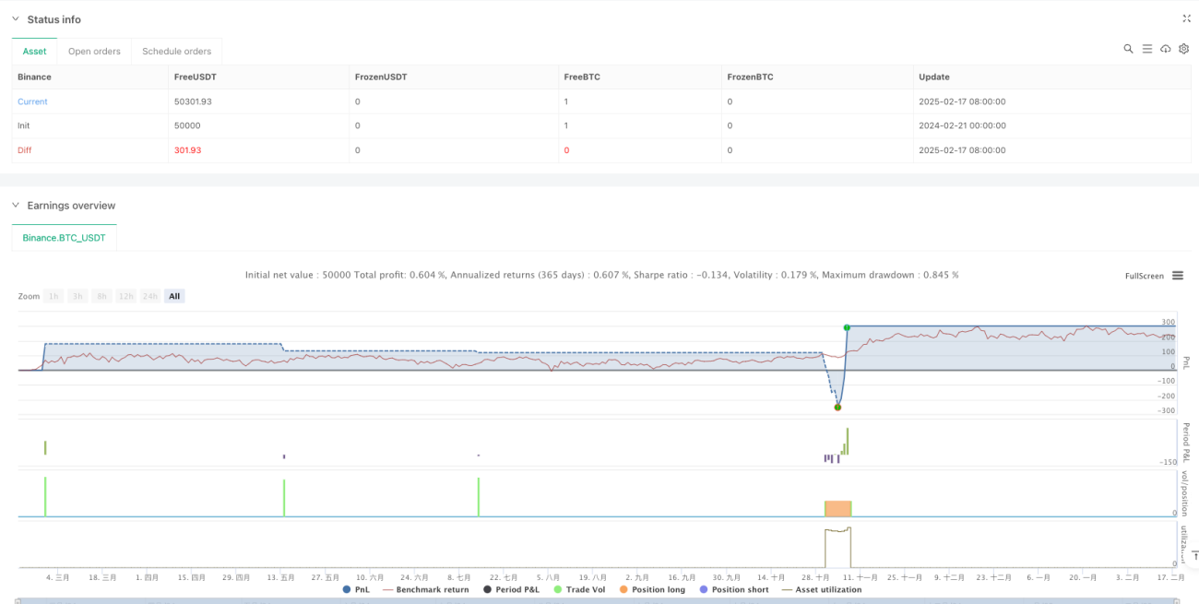The width and height of the screenshot is (1199, 604).
Task: Select the 1h zoom range button
Action: pos(54,296)
